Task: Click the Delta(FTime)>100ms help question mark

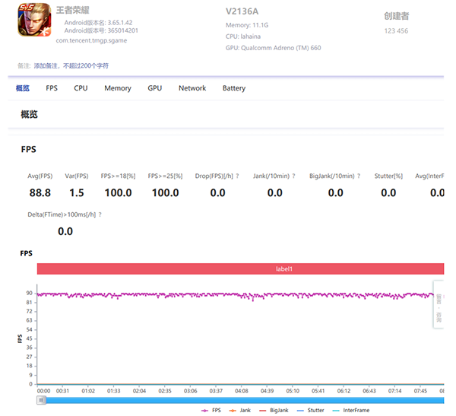Action: (x=100, y=214)
